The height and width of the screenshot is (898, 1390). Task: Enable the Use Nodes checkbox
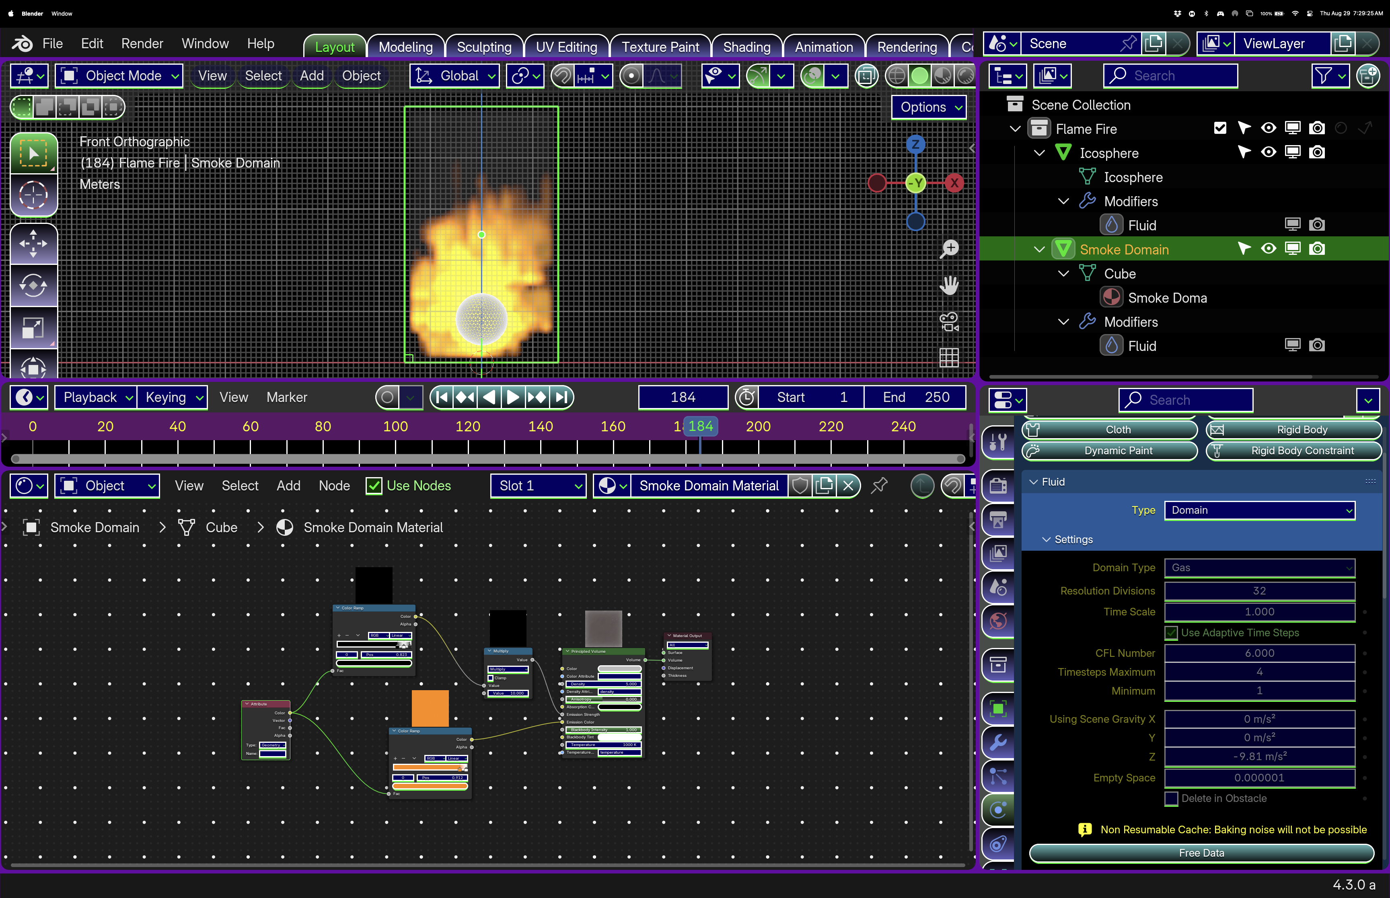click(x=374, y=486)
